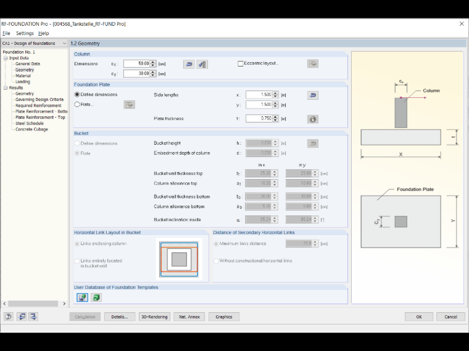Click side length x input field
Viewport: 469px width, 351px height.
[259, 95]
